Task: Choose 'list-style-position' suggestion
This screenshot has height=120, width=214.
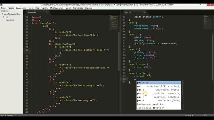Action: [159, 108]
